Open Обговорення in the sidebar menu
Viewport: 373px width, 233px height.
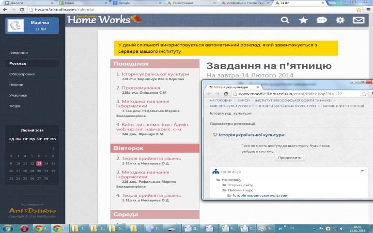pyautogui.click(x=22, y=74)
